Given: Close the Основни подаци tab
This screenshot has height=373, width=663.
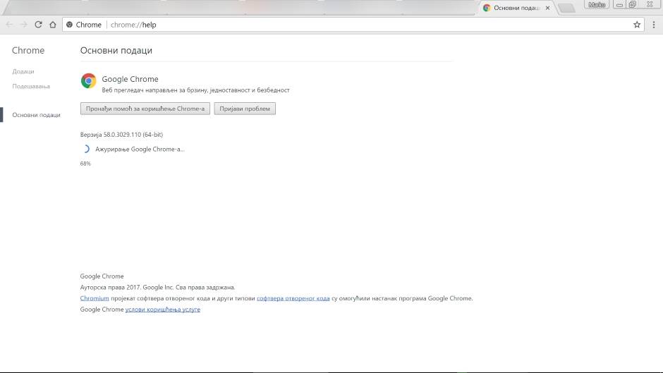Looking at the screenshot, I should click(x=547, y=8).
